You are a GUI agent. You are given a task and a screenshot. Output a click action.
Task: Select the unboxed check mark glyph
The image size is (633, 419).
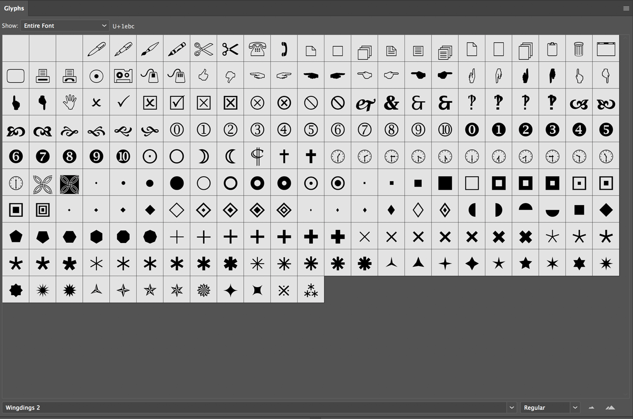[123, 103]
